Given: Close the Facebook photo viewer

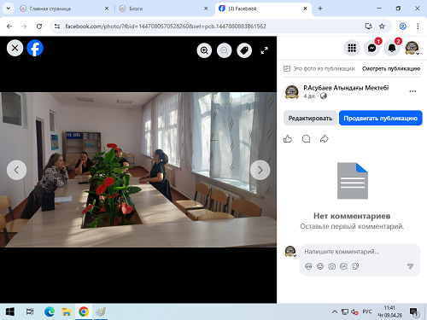Looking at the screenshot, I should pyautogui.click(x=15, y=48).
